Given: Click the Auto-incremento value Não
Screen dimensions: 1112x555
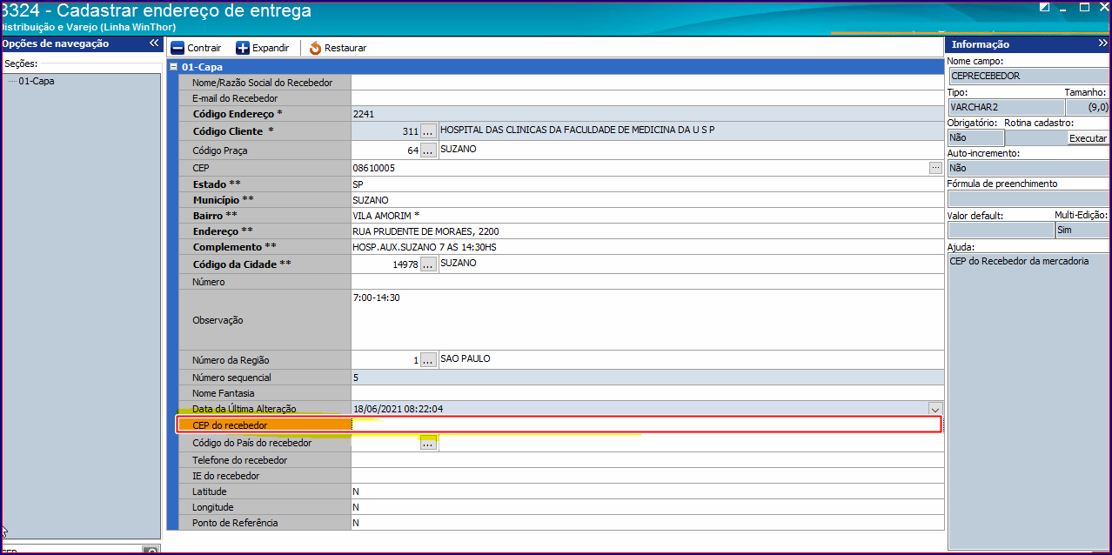Looking at the screenshot, I should (x=1028, y=168).
